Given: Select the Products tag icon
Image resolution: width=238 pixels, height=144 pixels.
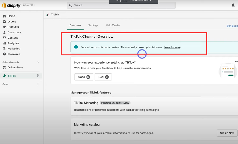Looking at the screenshot, I should click(x=4, y=27).
